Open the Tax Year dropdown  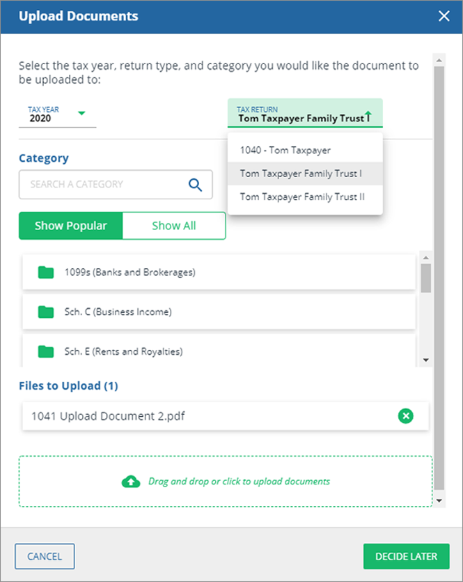point(81,114)
